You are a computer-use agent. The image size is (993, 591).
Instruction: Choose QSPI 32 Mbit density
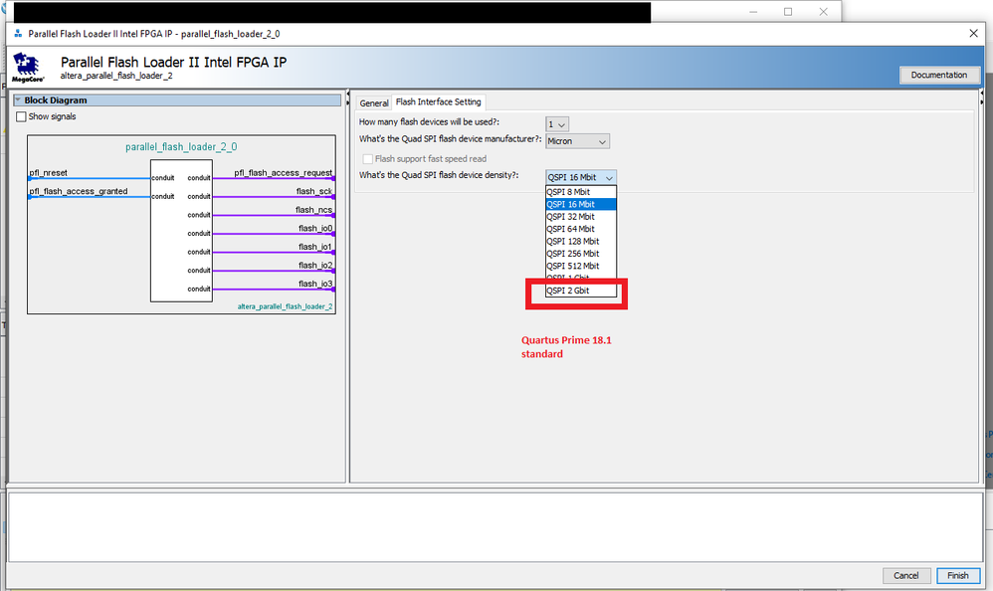tap(581, 217)
